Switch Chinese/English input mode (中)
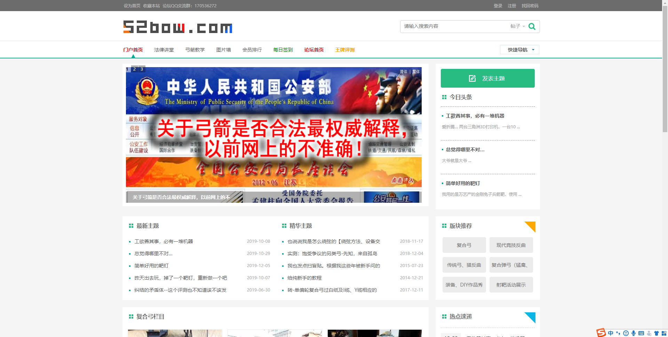This screenshot has width=668, height=337. click(x=611, y=333)
